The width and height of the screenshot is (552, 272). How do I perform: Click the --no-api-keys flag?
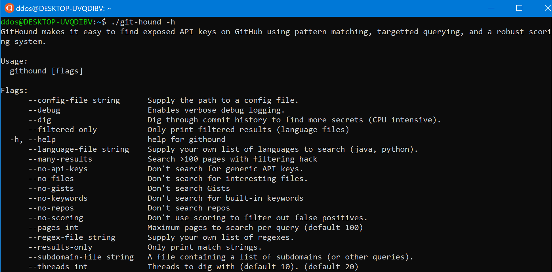click(58, 169)
